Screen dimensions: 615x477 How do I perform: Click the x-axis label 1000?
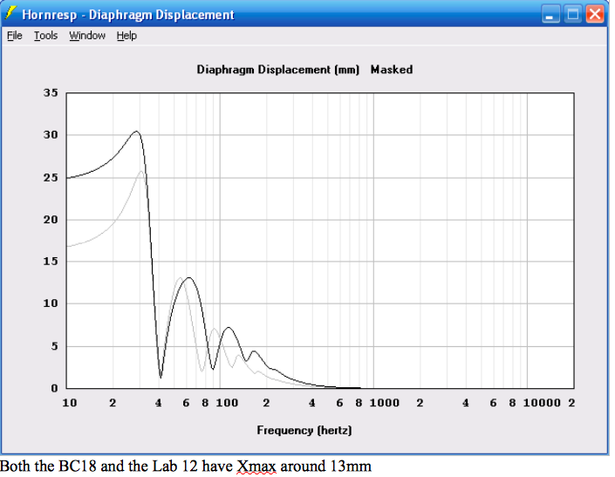tap(385, 403)
